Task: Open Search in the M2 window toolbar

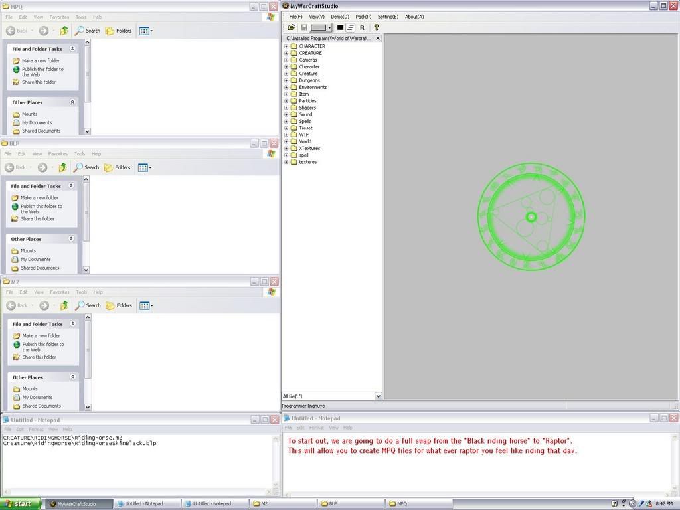Action: [88, 305]
